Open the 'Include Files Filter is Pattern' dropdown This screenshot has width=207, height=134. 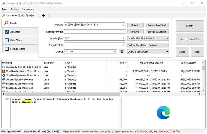click(148, 38)
